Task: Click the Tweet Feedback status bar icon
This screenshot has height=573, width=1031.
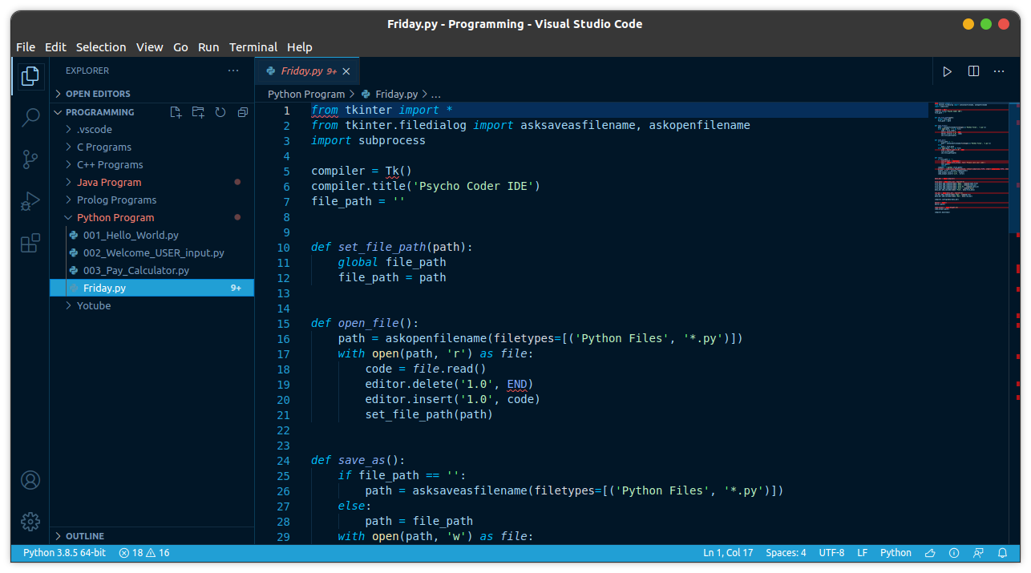Action: (978, 553)
